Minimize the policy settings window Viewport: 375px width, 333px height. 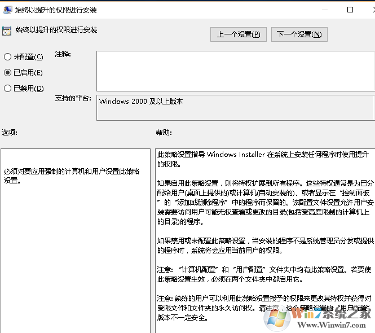coord(324,10)
